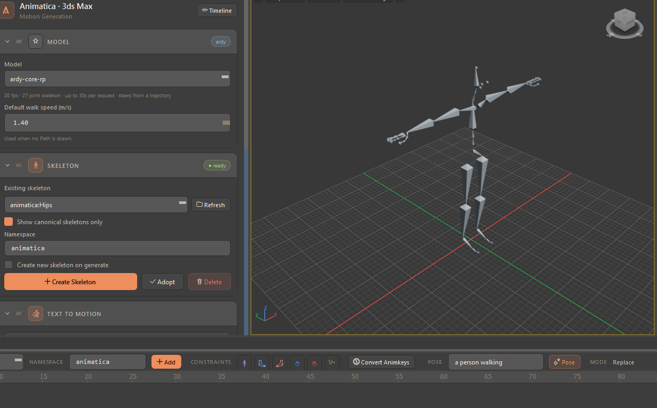Click the Refresh skeleton list button
The image size is (657, 408).
(211, 205)
